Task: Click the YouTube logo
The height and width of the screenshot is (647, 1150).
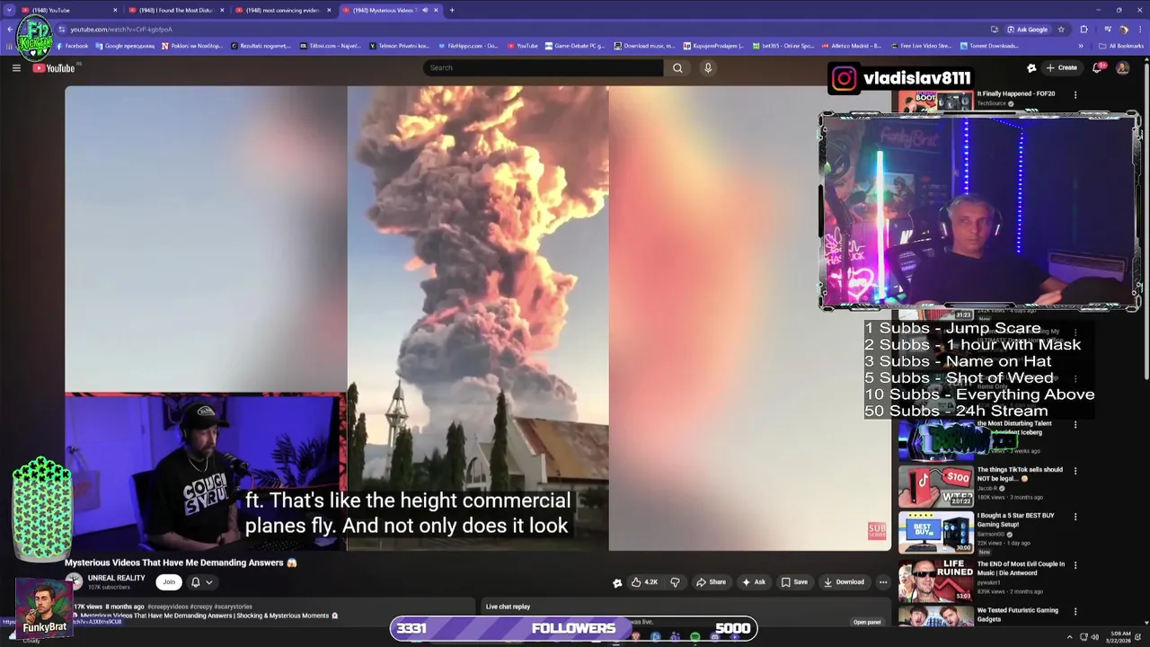Action: [x=54, y=67]
